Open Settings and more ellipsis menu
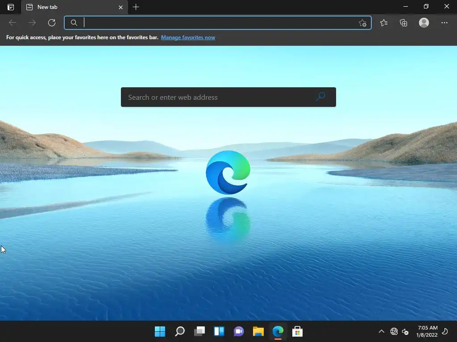 444,23
